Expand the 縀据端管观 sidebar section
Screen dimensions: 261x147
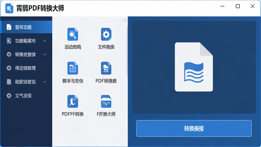tap(45, 82)
